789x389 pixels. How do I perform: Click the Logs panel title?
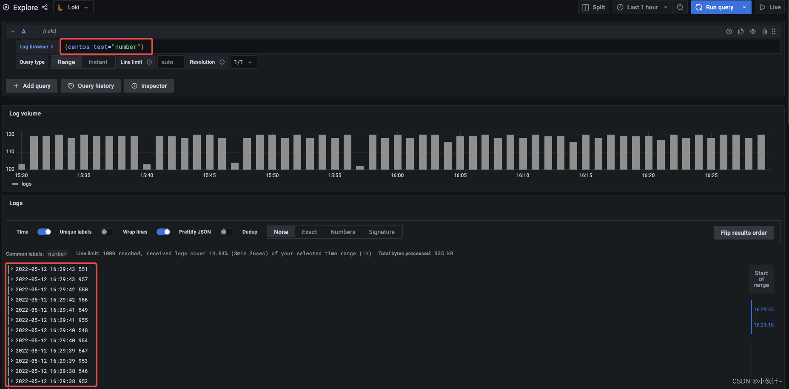[16, 203]
